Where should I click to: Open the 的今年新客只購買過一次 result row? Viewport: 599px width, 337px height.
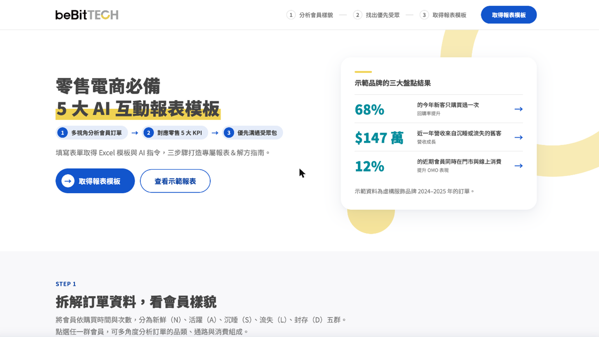point(439,109)
